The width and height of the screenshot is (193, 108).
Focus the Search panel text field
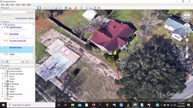click(x=14, y=12)
